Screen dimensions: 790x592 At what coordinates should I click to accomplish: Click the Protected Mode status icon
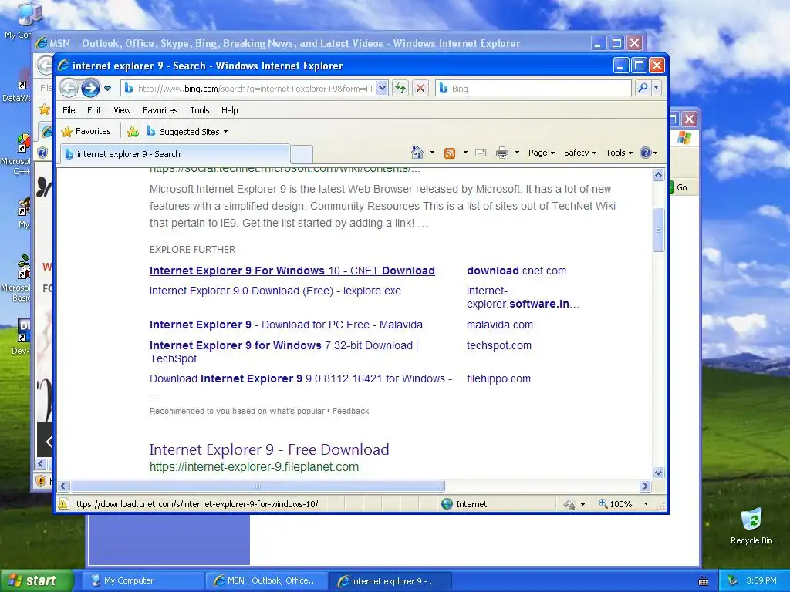(x=569, y=504)
